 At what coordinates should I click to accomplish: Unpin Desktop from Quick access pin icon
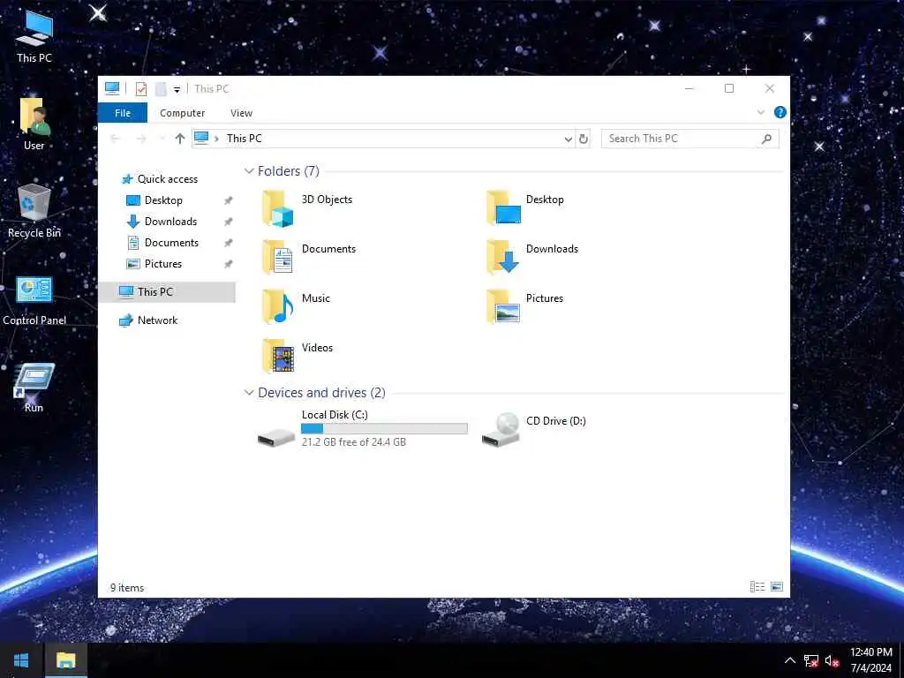pos(229,200)
